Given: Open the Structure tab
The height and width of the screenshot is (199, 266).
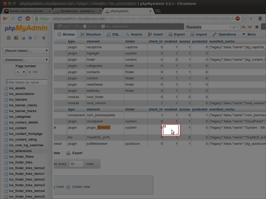Looking at the screenshot, I should [90, 35].
